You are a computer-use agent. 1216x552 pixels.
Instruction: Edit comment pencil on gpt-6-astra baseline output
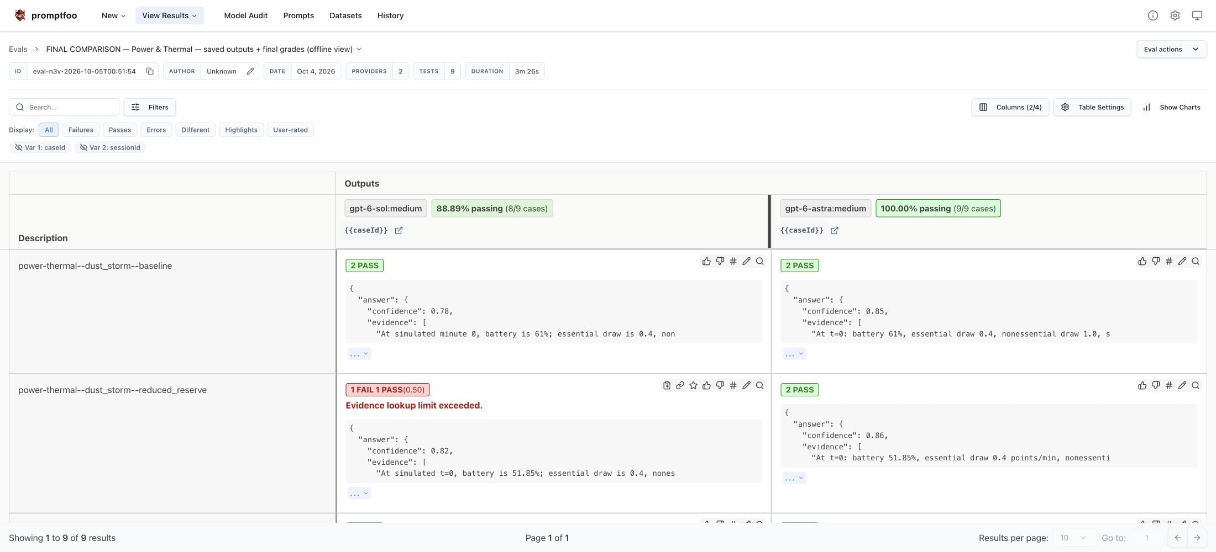pos(1182,261)
